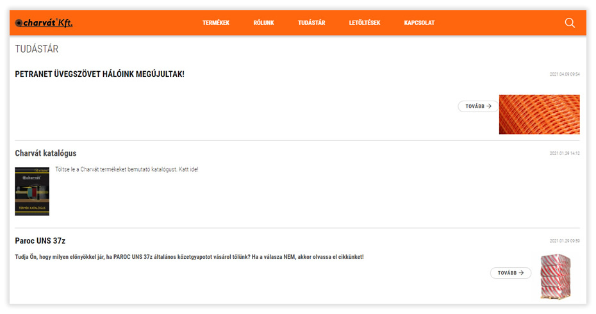596x314 pixels.
Task: Open the Rólunk menu item
Action: (x=263, y=23)
